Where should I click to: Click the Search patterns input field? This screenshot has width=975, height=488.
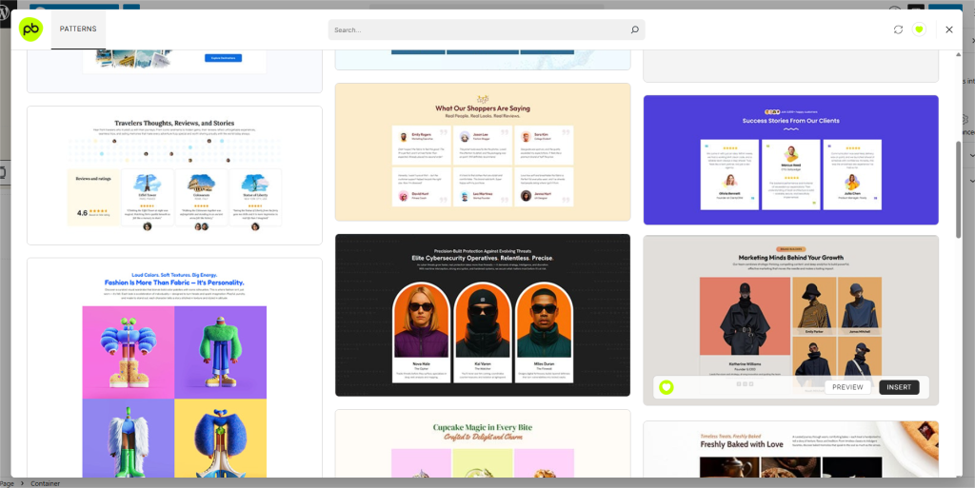(x=476, y=29)
